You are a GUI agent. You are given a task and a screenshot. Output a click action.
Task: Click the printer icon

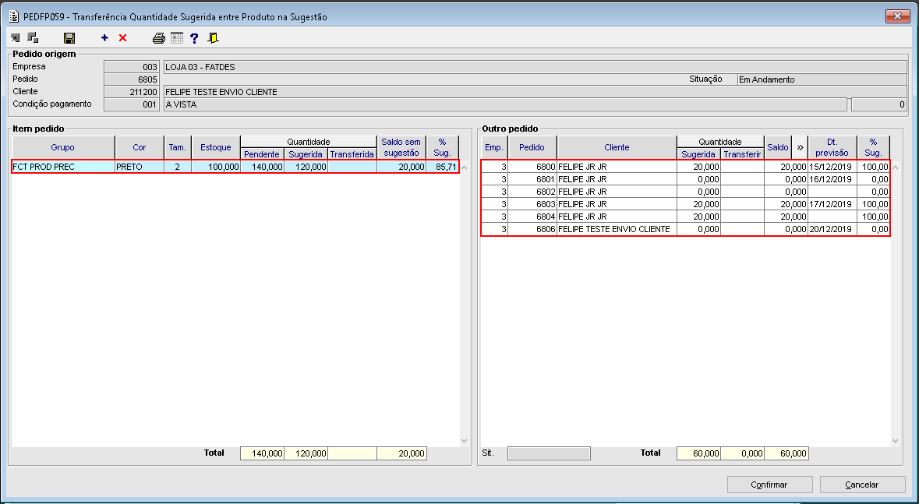(x=159, y=38)
